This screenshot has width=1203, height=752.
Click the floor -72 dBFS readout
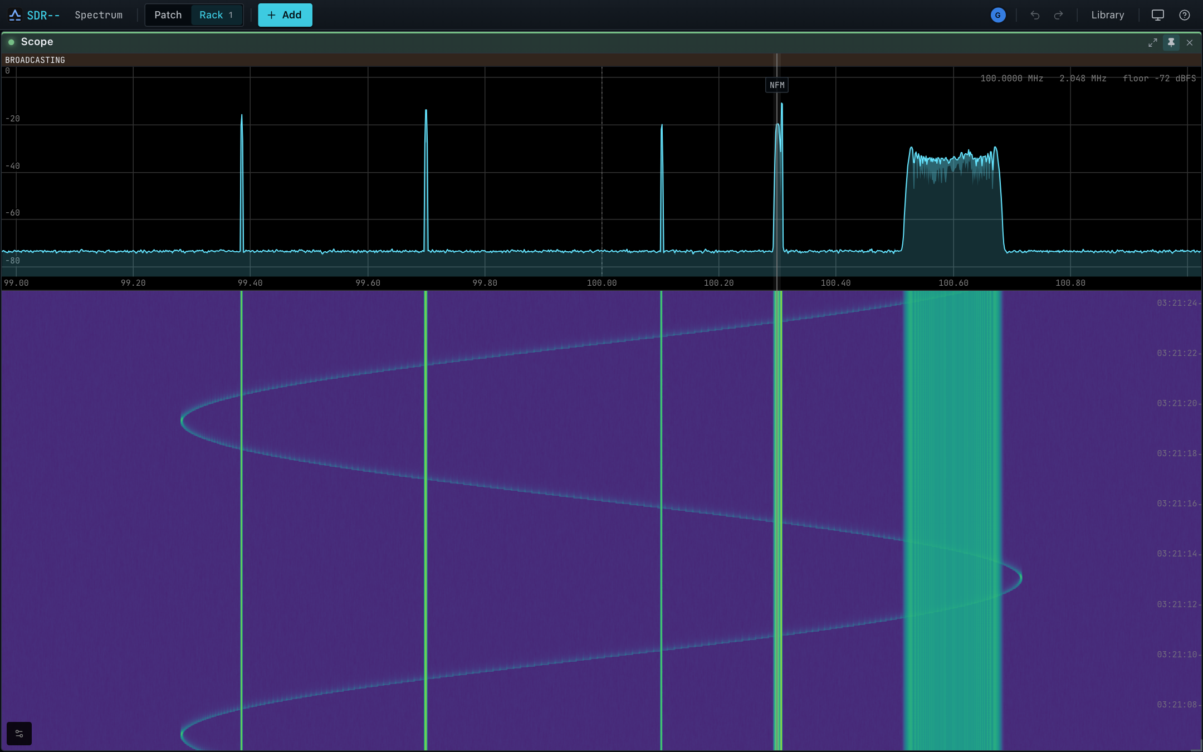point(1160,79)
